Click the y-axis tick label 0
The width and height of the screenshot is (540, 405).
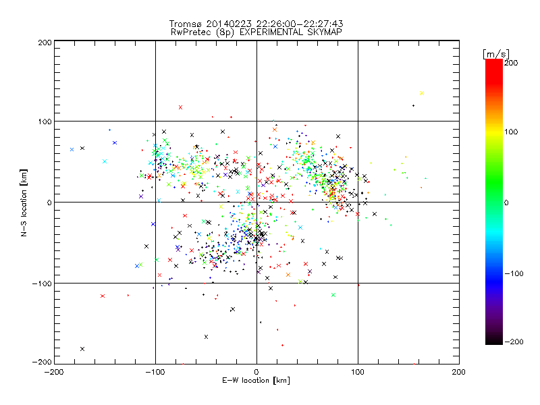(49, 202)
